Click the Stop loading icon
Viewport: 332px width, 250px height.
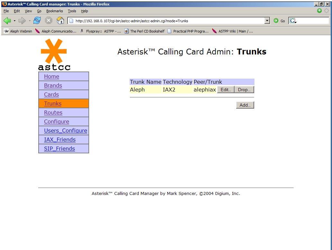(49, 21)
